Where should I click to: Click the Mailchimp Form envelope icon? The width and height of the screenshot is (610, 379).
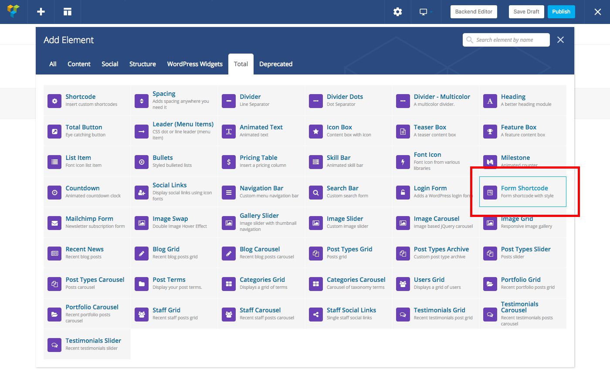(54, 223)
